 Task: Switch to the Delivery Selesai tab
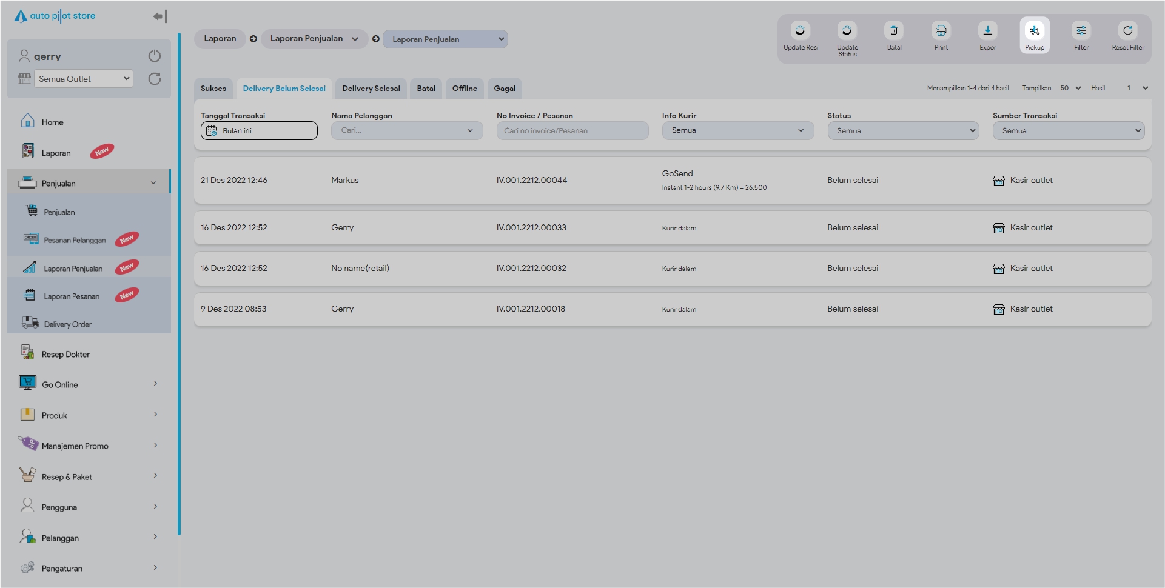(371, 89)
